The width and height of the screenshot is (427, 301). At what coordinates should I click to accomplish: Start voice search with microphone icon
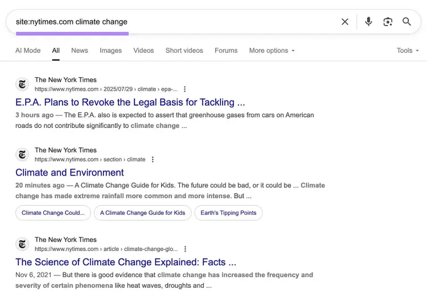[x=368, y=22]
